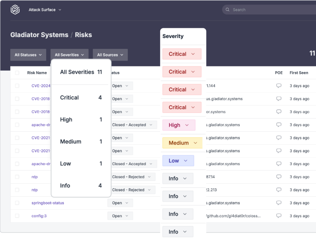
Task: Click the Risks breadcrumb title
Action: [x=83, y=35]
